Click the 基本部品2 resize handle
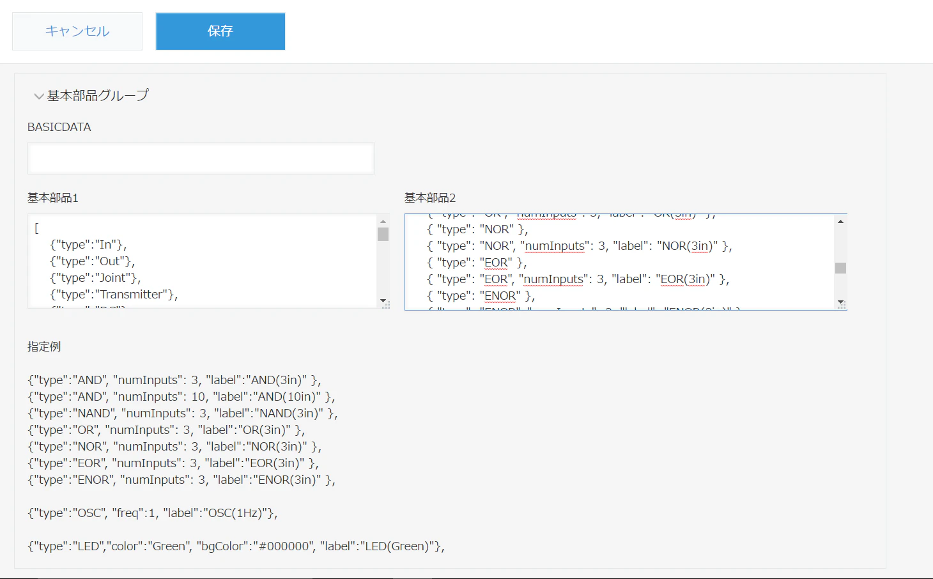This screenshot has width=933, height=579. 842,305
